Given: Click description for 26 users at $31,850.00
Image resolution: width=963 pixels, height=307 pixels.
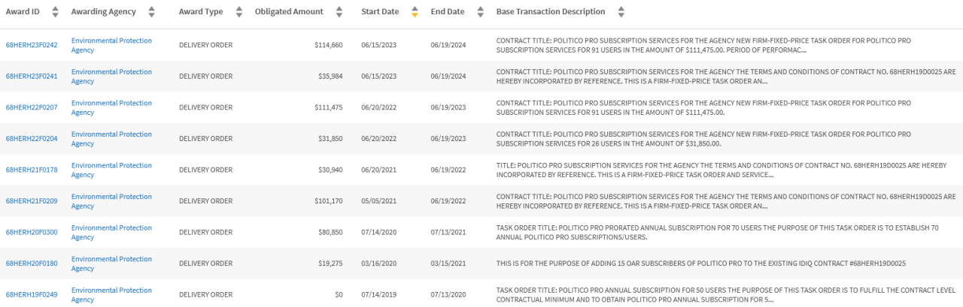Looking at the screenshot, I should tap(703, 139).
